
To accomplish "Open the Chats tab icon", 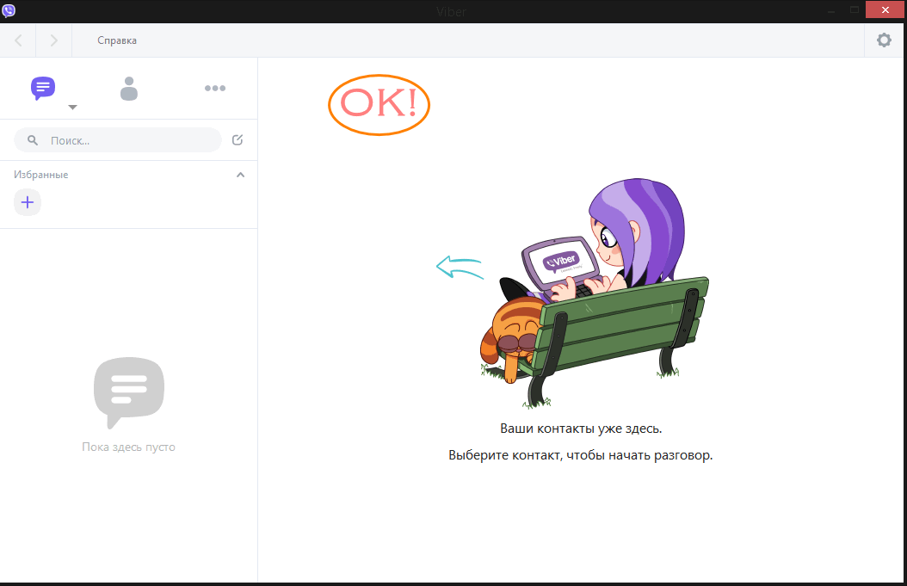I will (43, 88).
